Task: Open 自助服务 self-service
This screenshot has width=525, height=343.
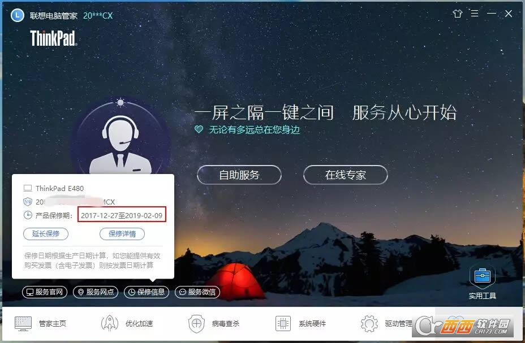Action: point(239,175)
